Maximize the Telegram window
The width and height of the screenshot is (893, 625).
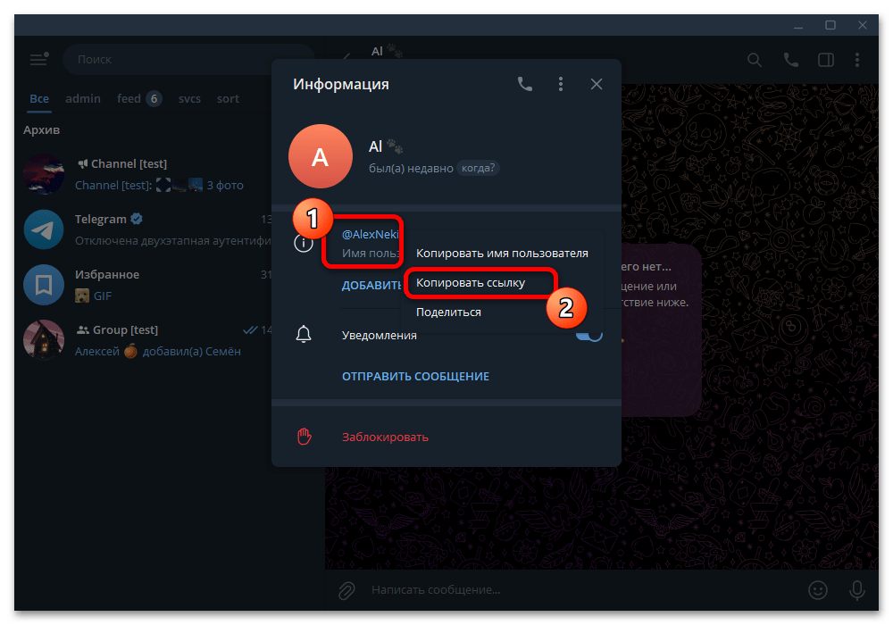tap(830, 25)
